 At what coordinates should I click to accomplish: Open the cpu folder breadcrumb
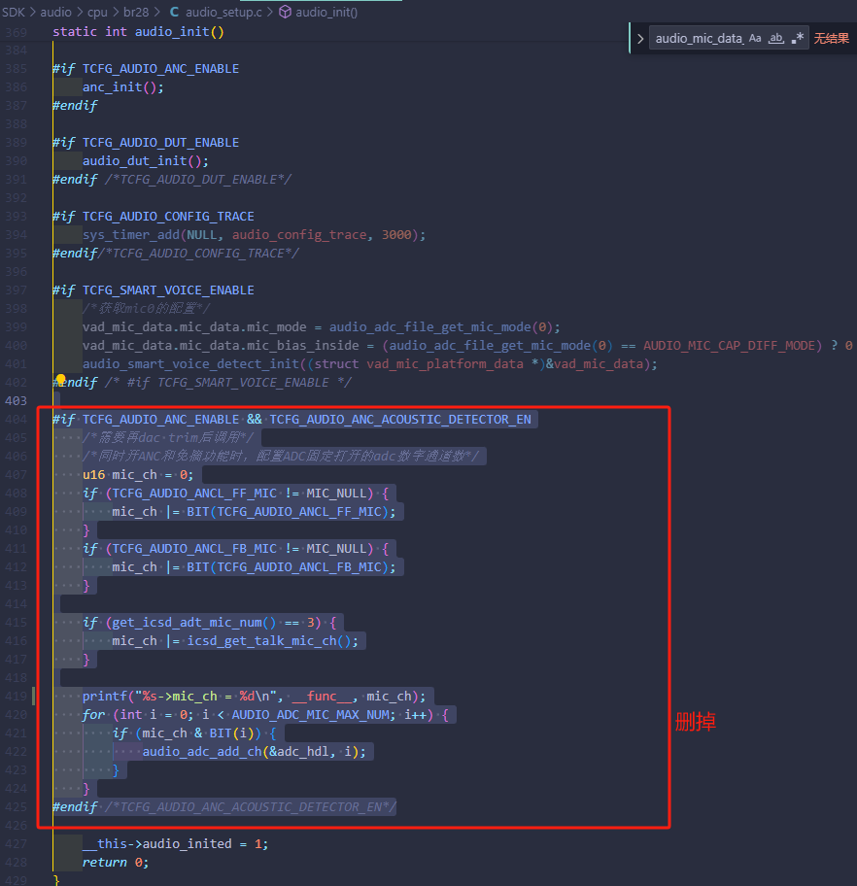tap(97, 12)
